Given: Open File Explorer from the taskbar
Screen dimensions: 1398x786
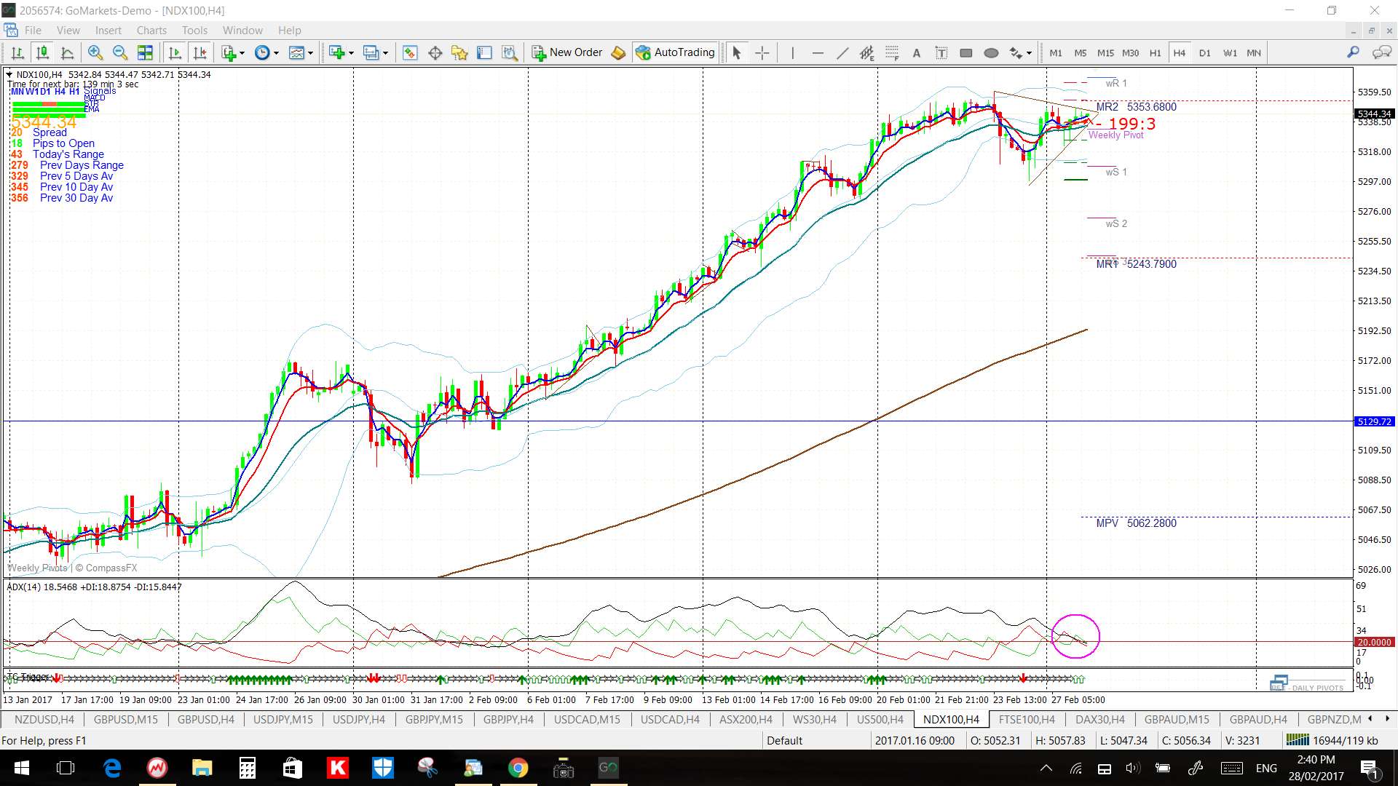Looking at the screenshot, I should click(202, 768).
